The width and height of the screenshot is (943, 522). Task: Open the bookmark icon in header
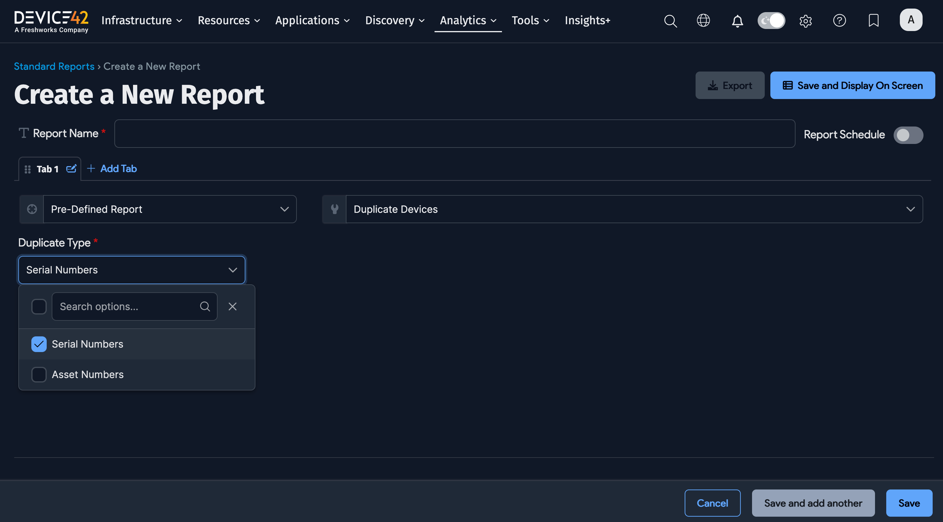tap(874, 20)
